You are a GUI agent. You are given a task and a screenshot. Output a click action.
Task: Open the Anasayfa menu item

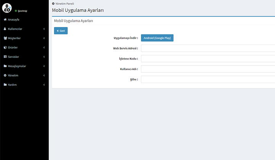coord(14,19)
